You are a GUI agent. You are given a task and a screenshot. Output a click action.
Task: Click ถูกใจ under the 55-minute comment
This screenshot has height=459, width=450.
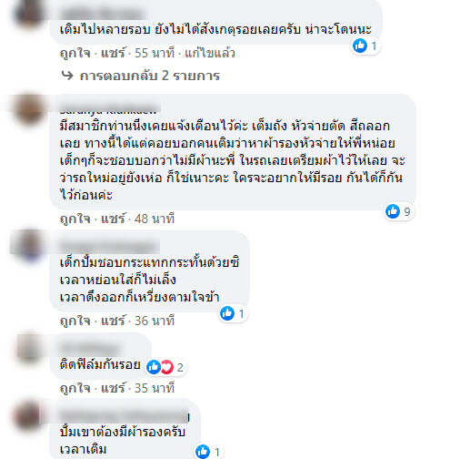pos(75,54)
